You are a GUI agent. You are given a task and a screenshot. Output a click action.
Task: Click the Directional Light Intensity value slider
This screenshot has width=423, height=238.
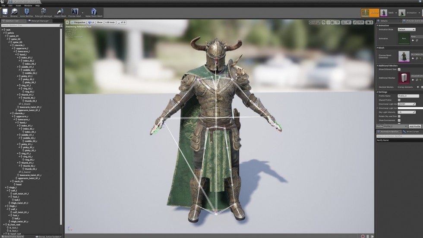[x=407, y=104]
